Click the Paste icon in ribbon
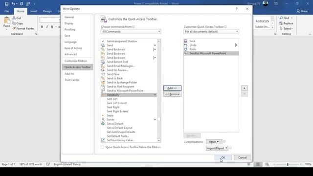 coord(6,20)
